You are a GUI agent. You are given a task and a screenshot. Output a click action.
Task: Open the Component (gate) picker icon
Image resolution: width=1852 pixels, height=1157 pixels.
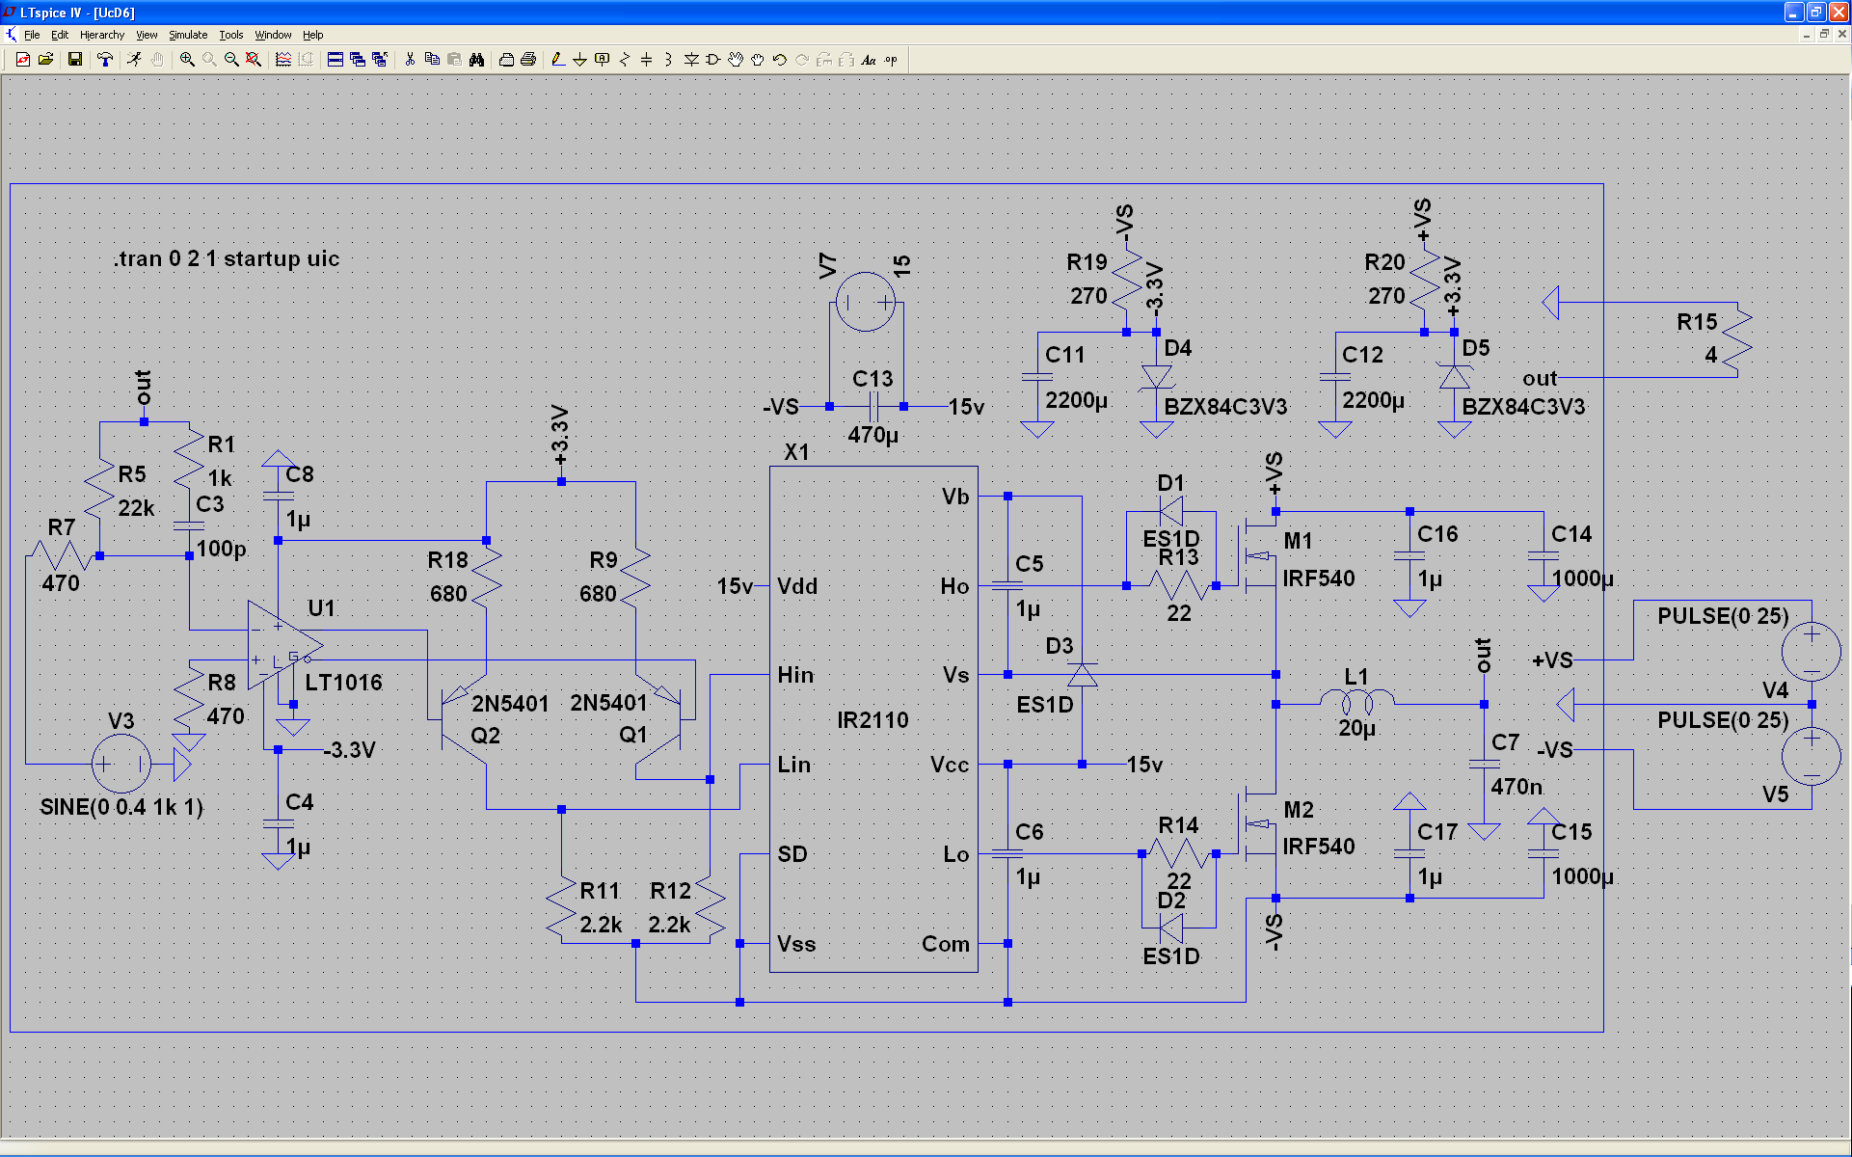713,60
